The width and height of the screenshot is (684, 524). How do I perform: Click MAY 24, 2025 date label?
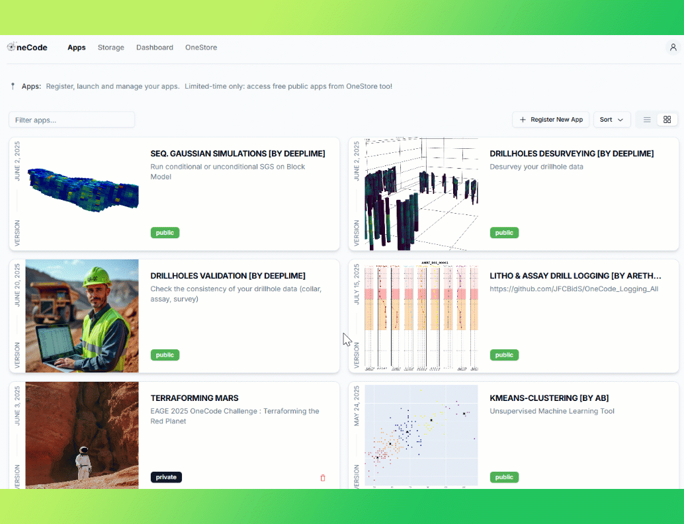coord(357,406)
